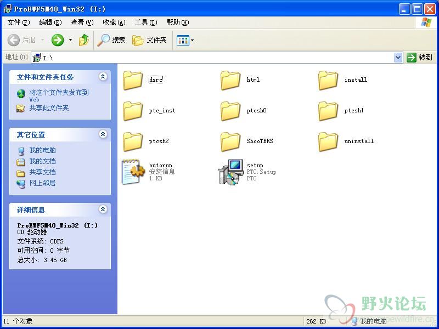
Task: Open the Tools (工具) menu
Action: point(146,22)
